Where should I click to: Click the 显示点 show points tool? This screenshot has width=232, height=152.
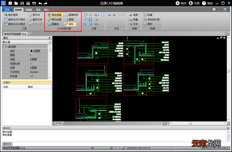34,15
